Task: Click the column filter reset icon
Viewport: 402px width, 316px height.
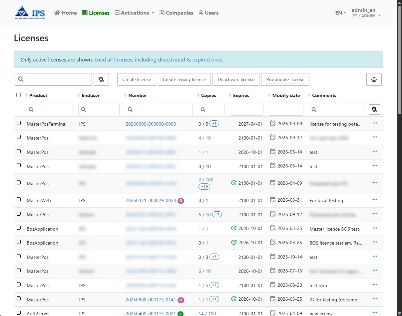Action: (374, 109)
